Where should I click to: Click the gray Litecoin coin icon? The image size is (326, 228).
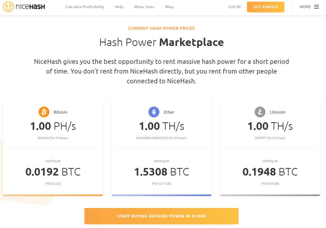tap(260, 112)
